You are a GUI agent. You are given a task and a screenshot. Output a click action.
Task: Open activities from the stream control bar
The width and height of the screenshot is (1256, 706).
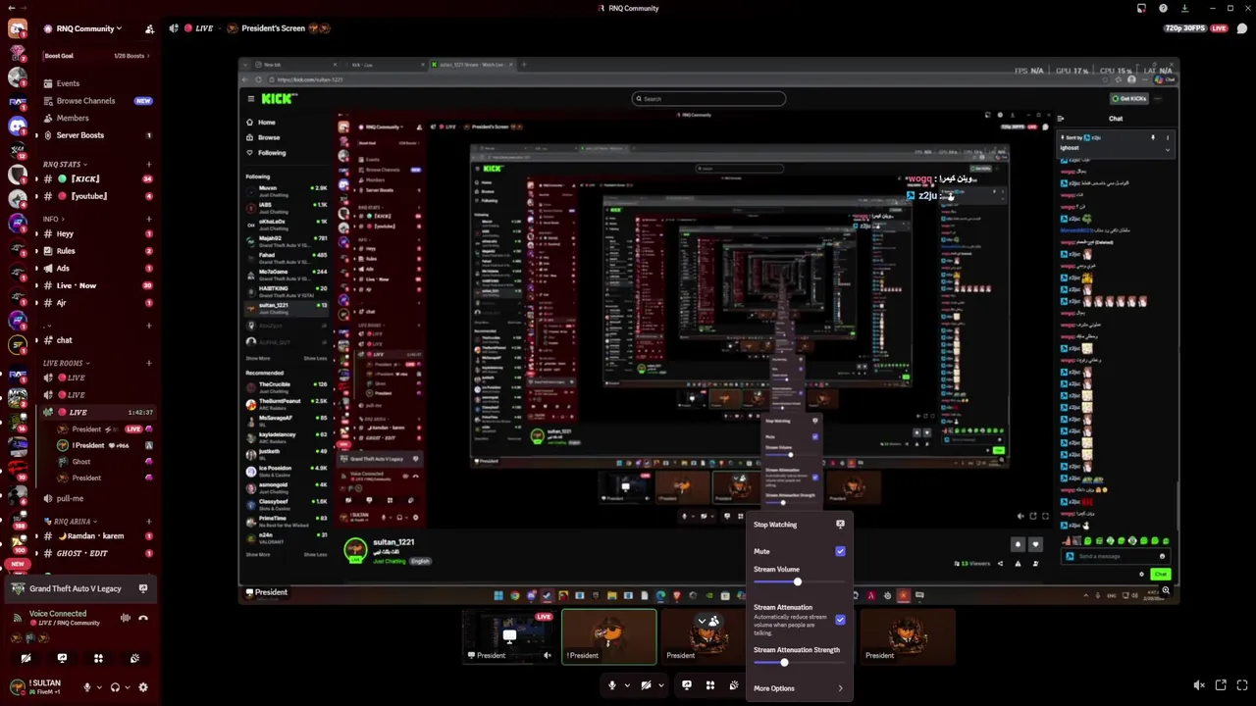(709, 685)
